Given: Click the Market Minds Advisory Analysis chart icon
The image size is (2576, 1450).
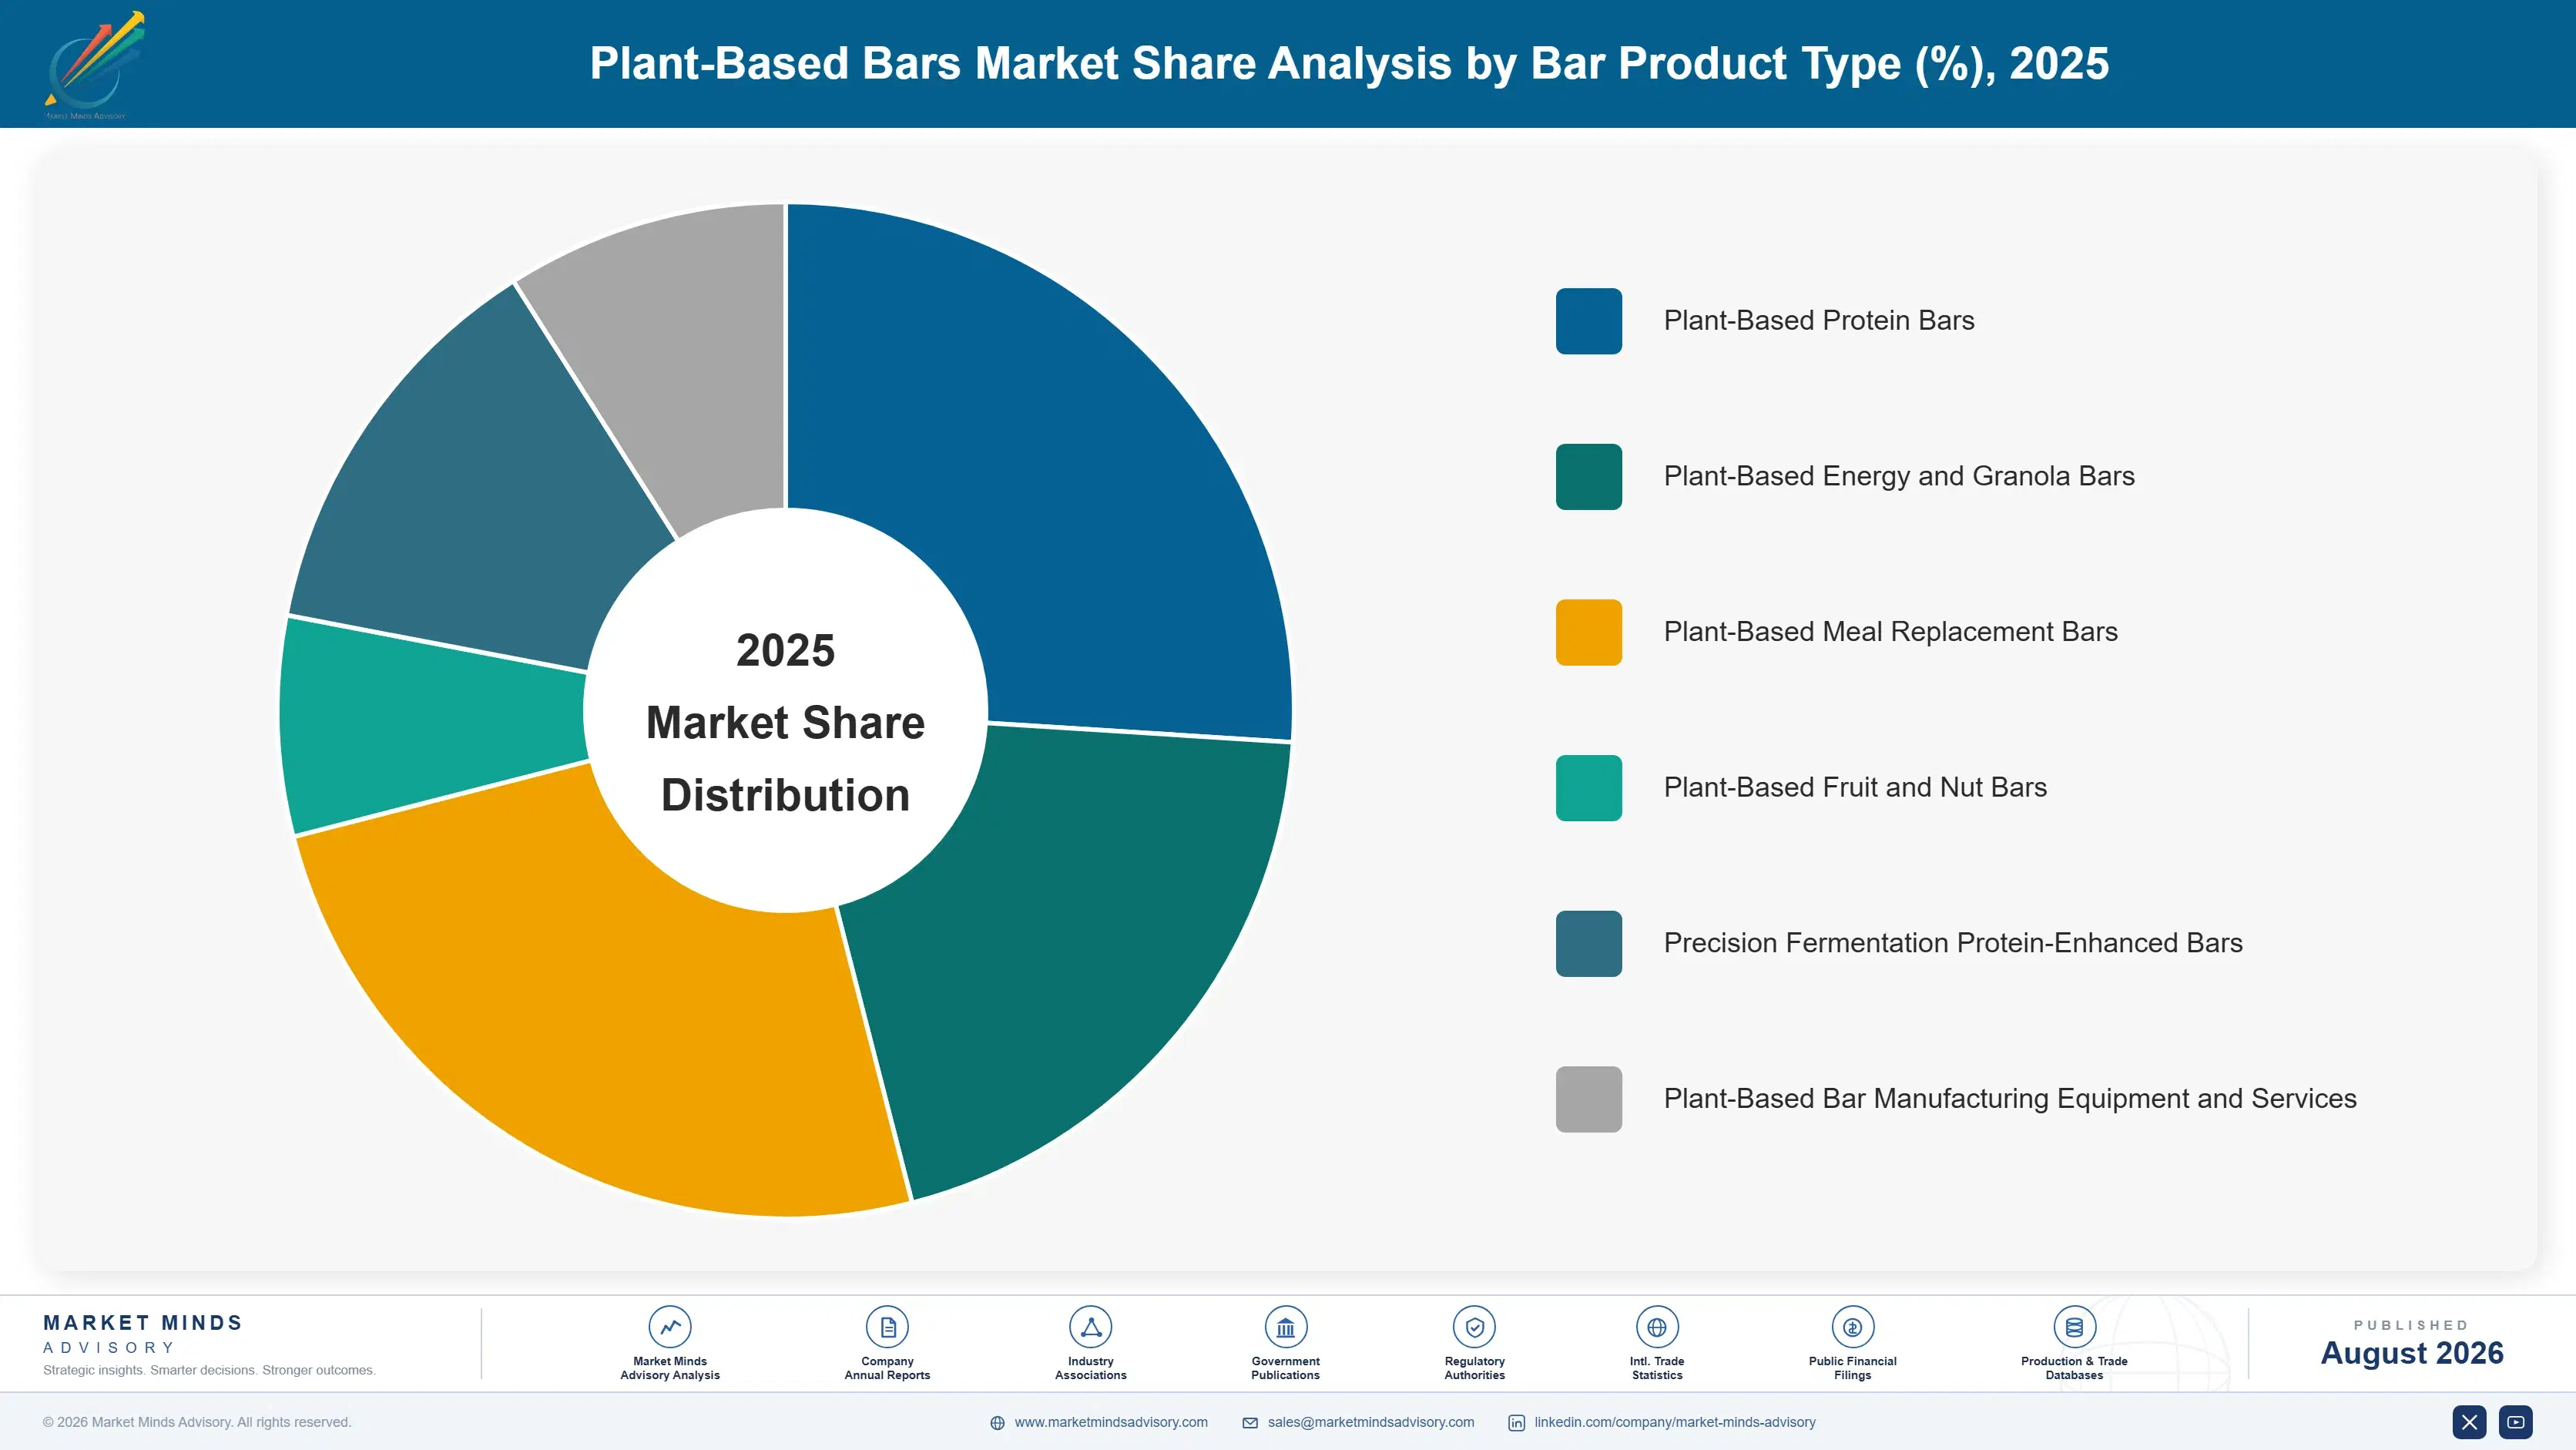Looking at the screenshot, I should (670, 1327).
